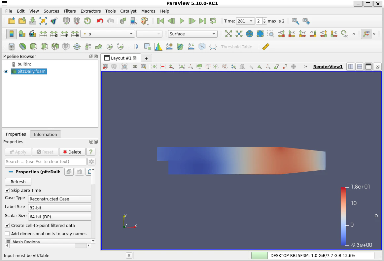Enable Add dimensional units to array names
Screen dimensions: 384x261
[x=7, y=234]
